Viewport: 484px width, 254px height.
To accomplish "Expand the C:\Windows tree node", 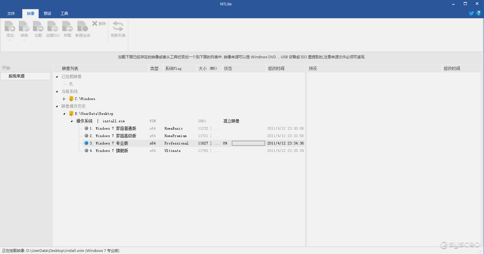I will [64, 99].
